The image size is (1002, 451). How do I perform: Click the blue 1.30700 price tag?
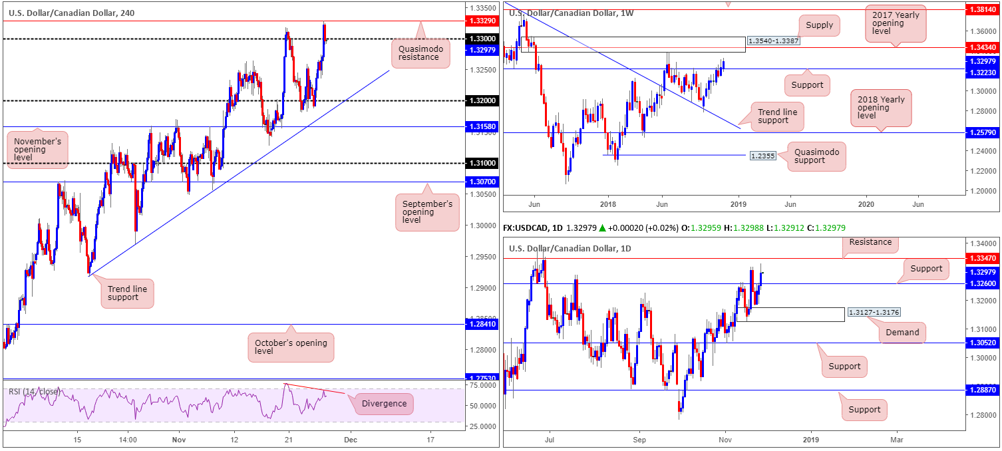coord(482,182)
